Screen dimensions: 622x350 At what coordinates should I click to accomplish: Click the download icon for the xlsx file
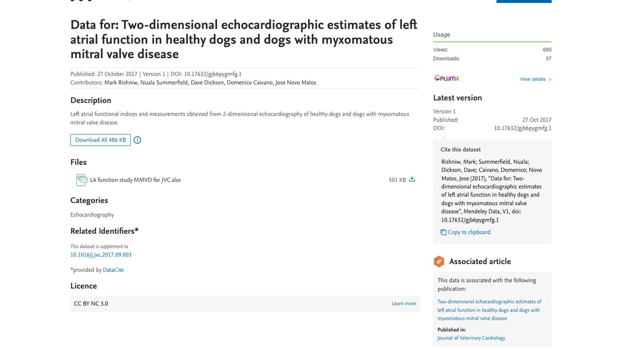[x=412, y=179]
